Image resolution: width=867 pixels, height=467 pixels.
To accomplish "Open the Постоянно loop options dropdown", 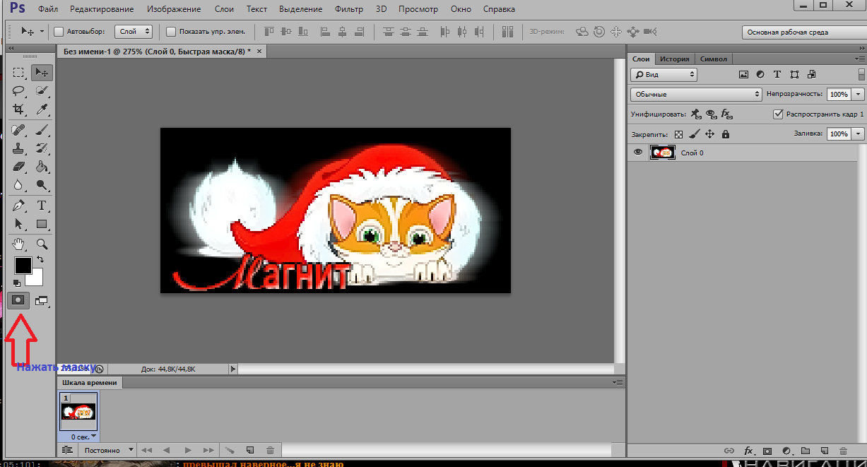I will [x=107, y=450].
